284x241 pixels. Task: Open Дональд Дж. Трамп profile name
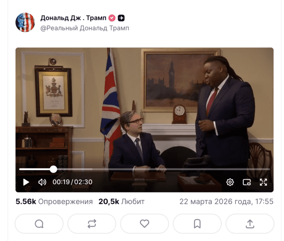click(73, 18)
